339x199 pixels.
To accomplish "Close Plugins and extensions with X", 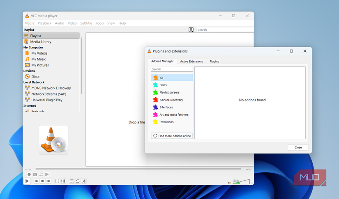I will tap(305, 51).
